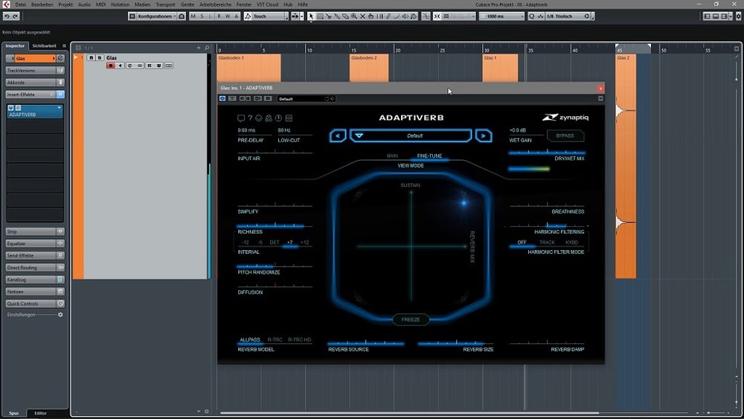This screenshot has height=419, width=744.
Task: Click the FREEZE button
Action: [411, 319]
